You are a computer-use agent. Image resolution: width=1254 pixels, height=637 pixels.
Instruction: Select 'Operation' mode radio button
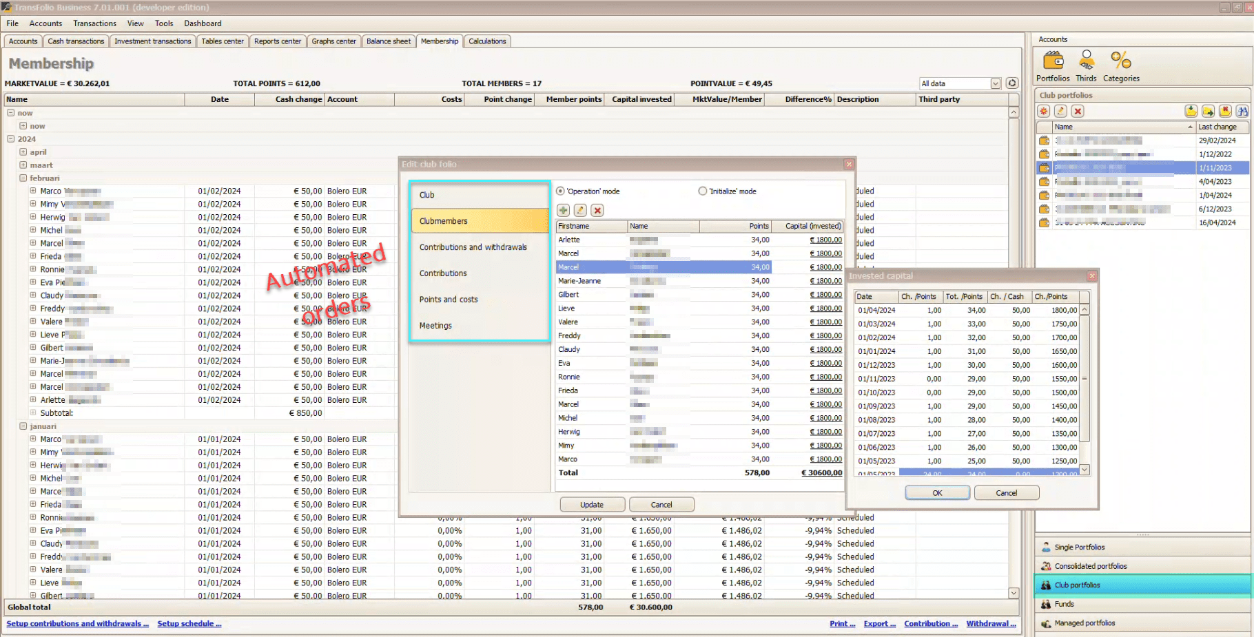(561, 191)
